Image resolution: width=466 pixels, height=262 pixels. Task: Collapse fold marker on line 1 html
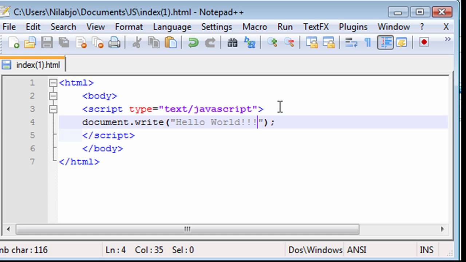click(53, 83)
